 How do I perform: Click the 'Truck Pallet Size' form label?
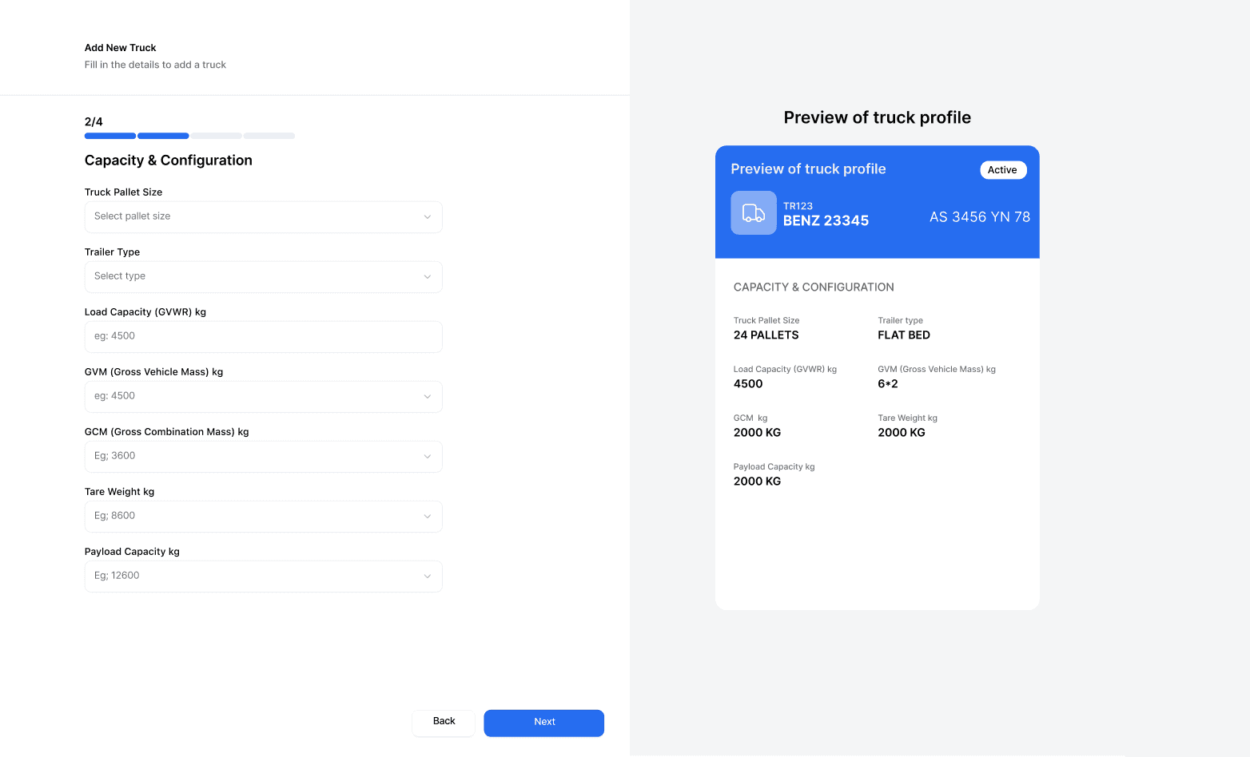[x=124, y=192]
